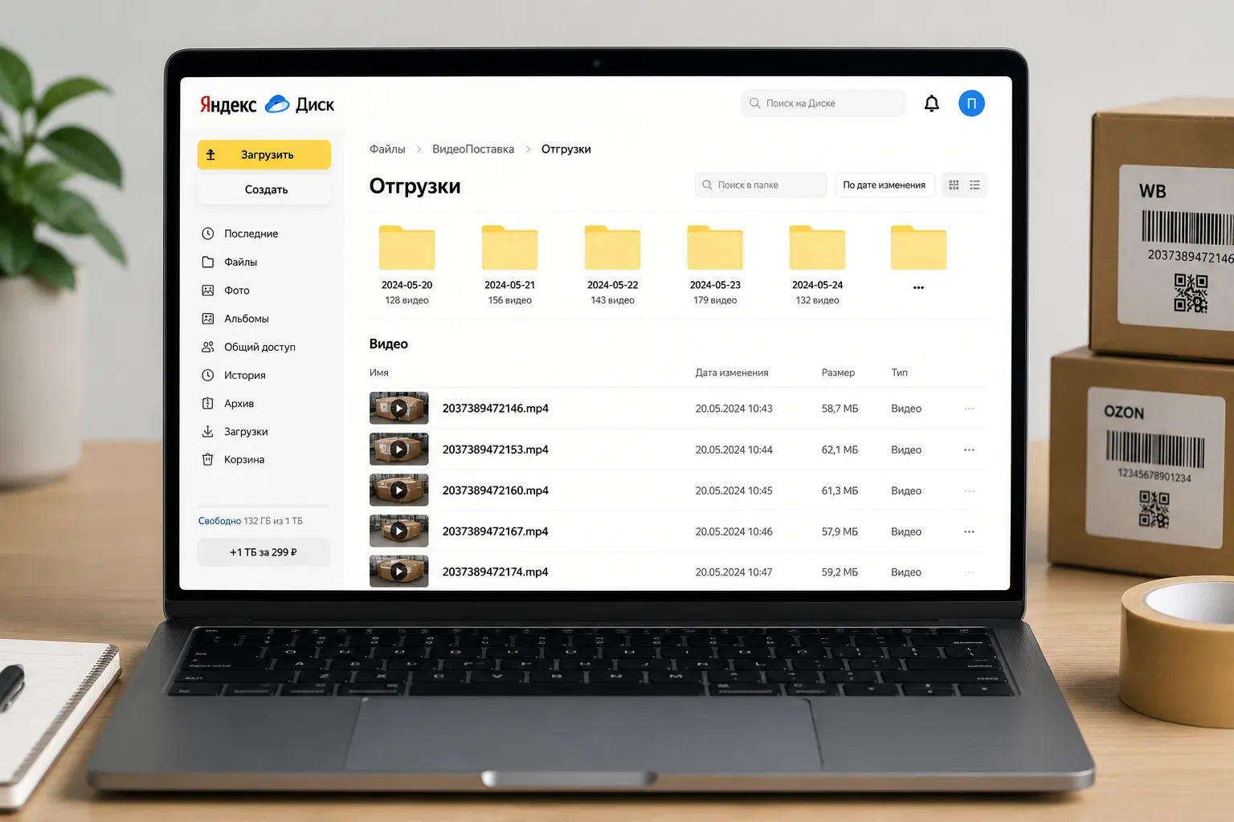Click the magnifier icon in Поиск на Диске
Image resolution: width=1234 pixels, height=822 pixels.
point(754,103)
